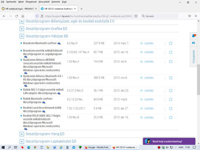Open a new browser tab
This screenshot has width=200, height=150.
click(x=82, y=9)
